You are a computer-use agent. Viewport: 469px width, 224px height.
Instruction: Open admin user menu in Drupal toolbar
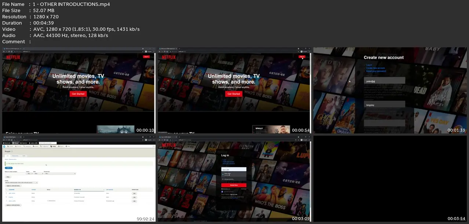pyautogui.click(x=33, y=143)
